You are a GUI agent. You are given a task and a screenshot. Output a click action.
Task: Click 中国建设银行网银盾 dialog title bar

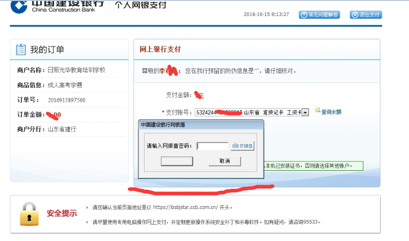[x=201, y=125]
